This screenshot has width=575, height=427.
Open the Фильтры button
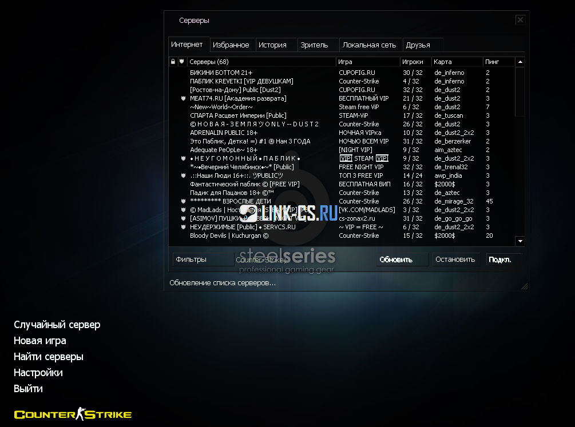click(203, 260)
